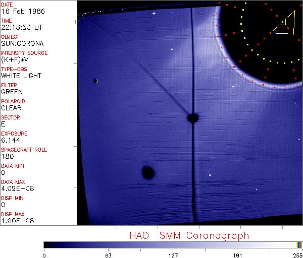This screenshot has height=258, width=303.
Task: Click the HAO SMM Coronagraph title
Action: pyautogui.click(x=189, y=235)
